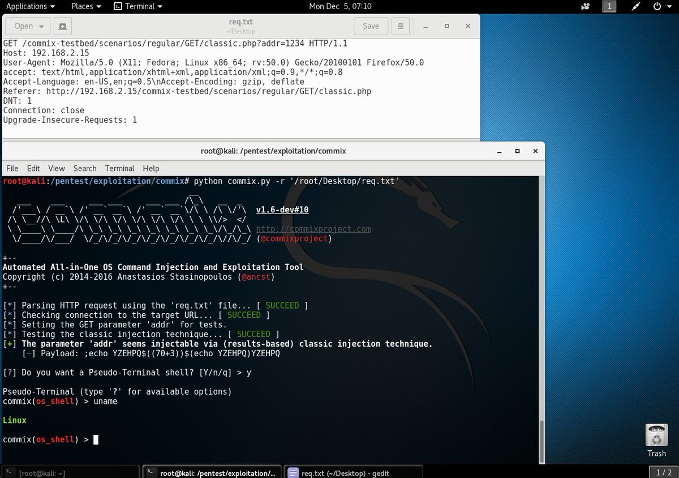Open the terminal Search menu

coord(85,168)
